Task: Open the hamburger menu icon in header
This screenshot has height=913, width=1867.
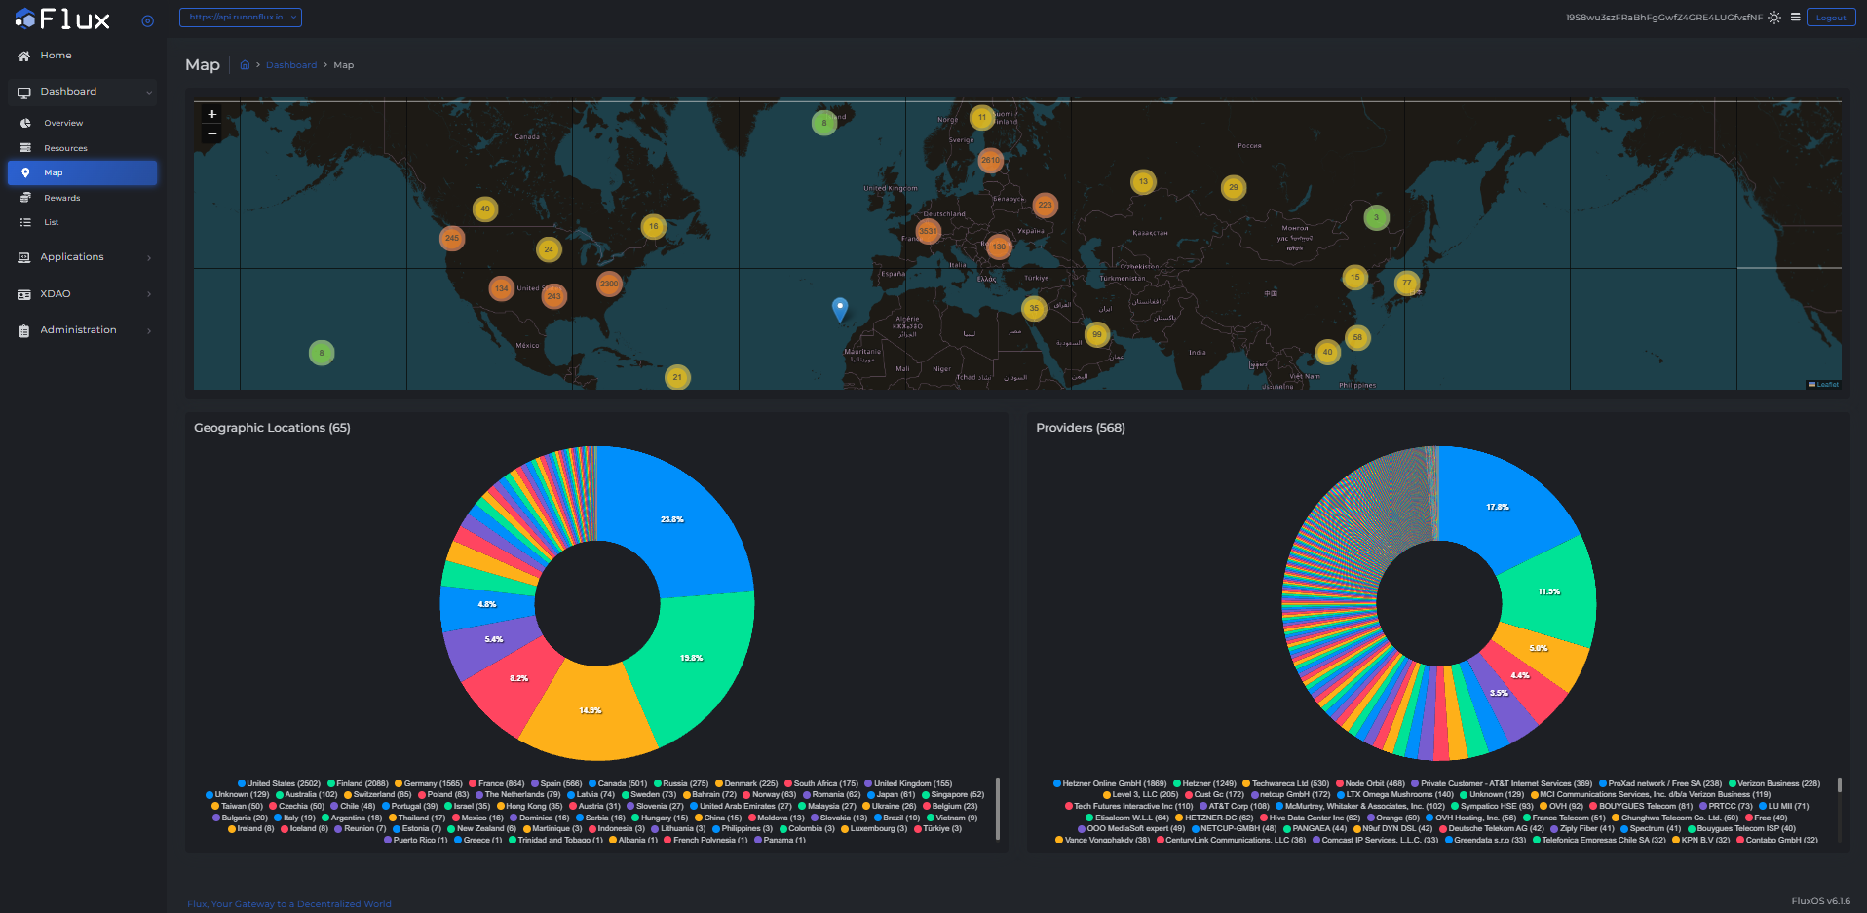Action: (x=1795, y=17)
